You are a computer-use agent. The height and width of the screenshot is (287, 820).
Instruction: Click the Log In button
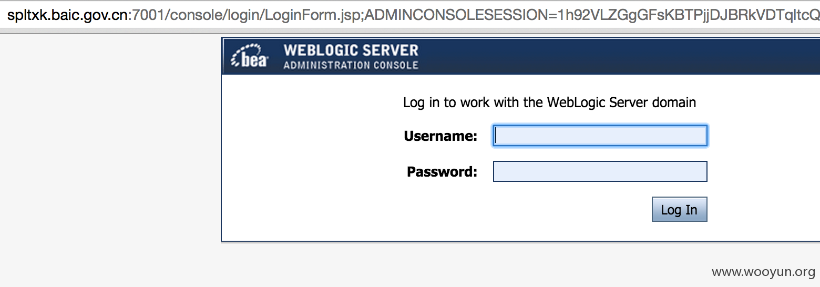[679, 209]
